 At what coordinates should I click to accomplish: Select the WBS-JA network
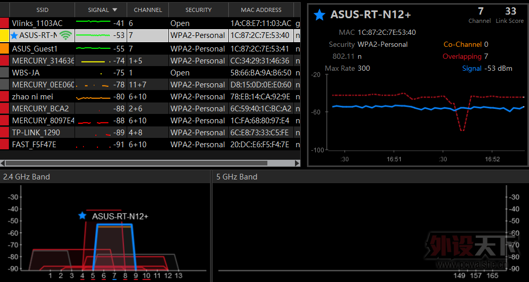150,73
